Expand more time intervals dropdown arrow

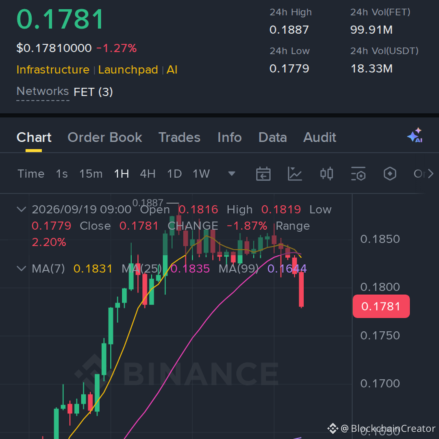232,174
